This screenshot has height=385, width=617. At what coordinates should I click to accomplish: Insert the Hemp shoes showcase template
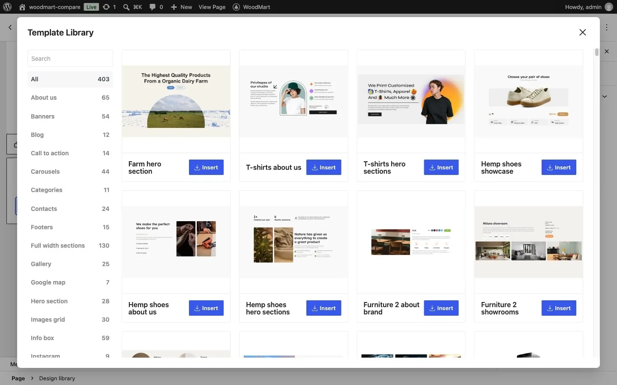(x=559, y=167)
